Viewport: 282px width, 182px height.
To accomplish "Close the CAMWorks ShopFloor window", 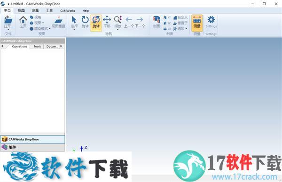I will (276, 4).
